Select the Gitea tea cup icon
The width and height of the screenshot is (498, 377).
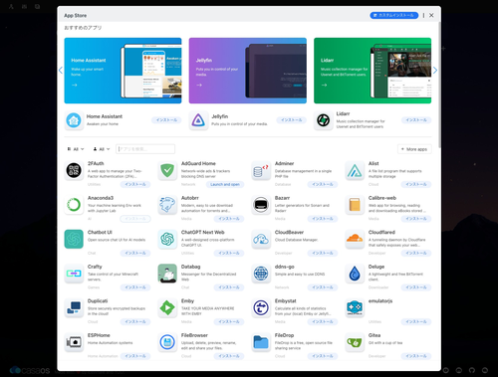point(355,342)
